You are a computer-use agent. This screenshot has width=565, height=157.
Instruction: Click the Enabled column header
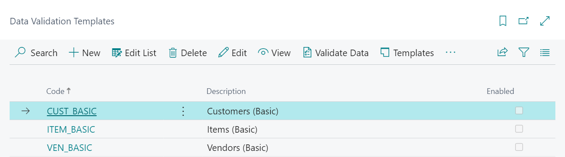[x=500, y=91]
